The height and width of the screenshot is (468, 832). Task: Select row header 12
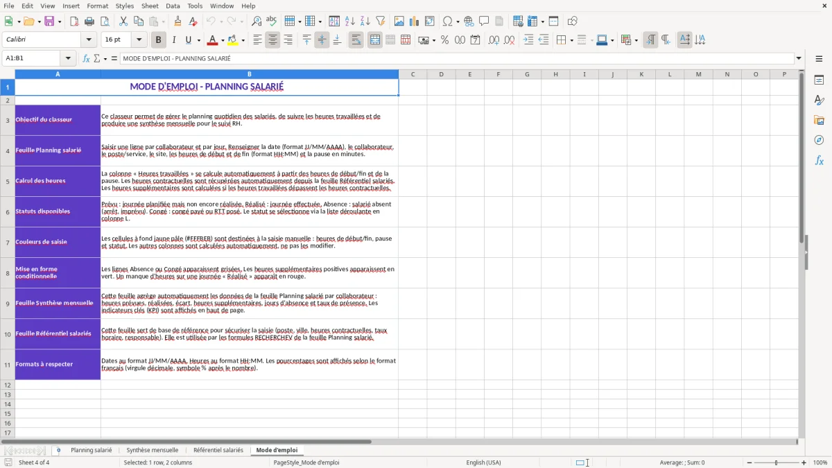point(8,385)
